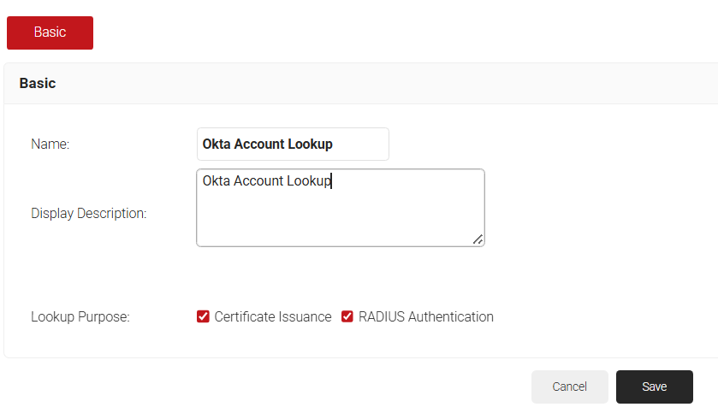This screenshot has height=419, width=718.
Task: Click the word 'Lookup' in Name field
Action: pos(311,145)
